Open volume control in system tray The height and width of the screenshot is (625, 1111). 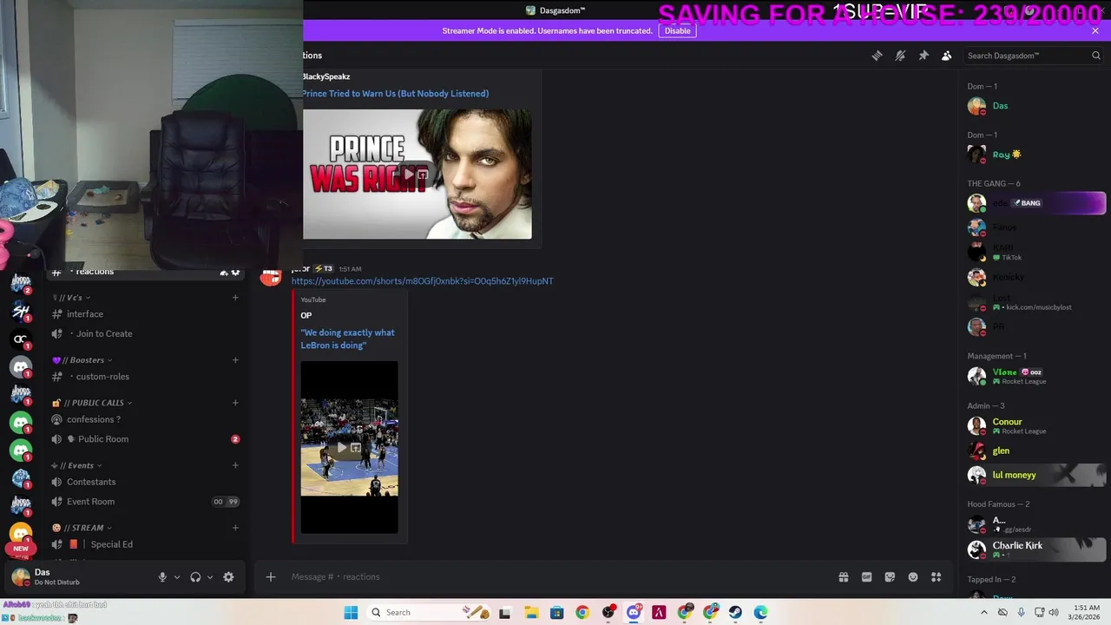coord(1054,613)
